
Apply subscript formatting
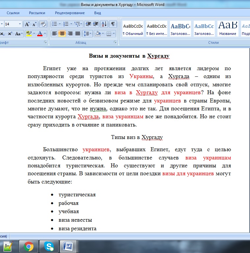pos(2,34)
